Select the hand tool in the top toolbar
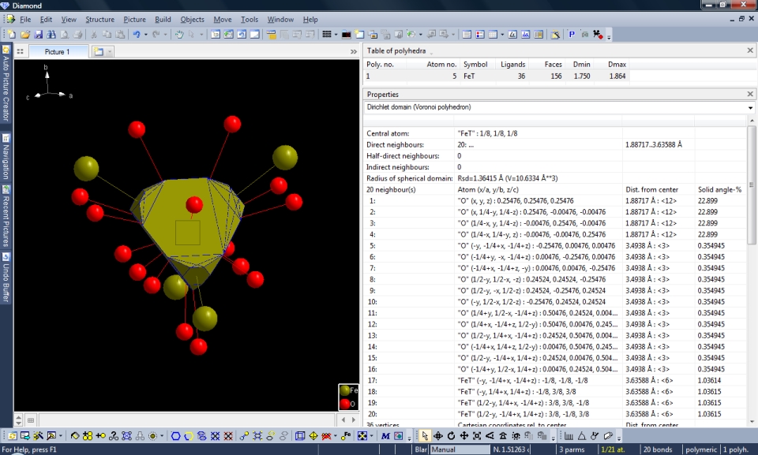758x455 pixels. [179, 35]
